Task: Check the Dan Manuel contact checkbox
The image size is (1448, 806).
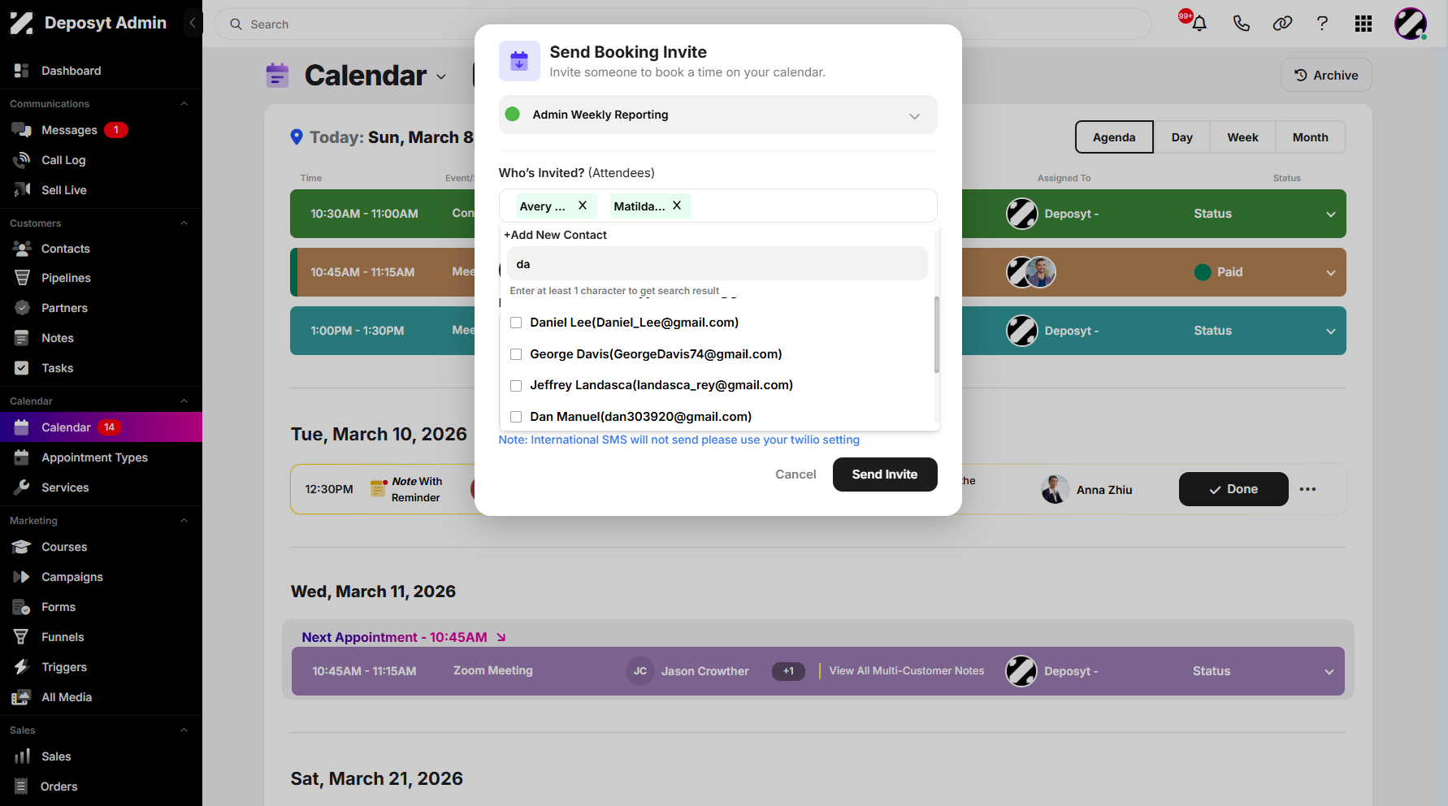Action: [x=516, y=417]
